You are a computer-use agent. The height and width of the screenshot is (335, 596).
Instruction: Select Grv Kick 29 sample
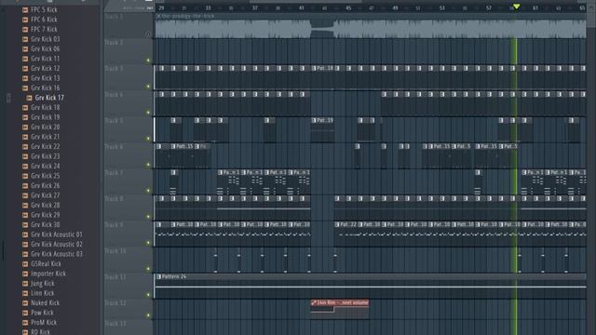(x=46, y=215)
